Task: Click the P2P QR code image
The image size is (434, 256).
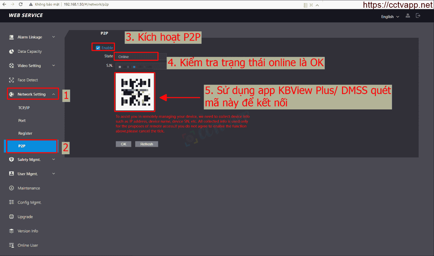Action: [135, 92]
